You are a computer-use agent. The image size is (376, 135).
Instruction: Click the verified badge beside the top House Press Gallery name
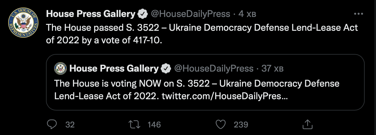142,14
